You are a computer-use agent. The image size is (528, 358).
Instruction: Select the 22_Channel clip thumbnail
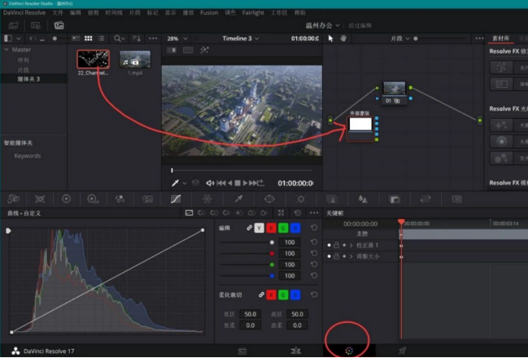point(93,59)
